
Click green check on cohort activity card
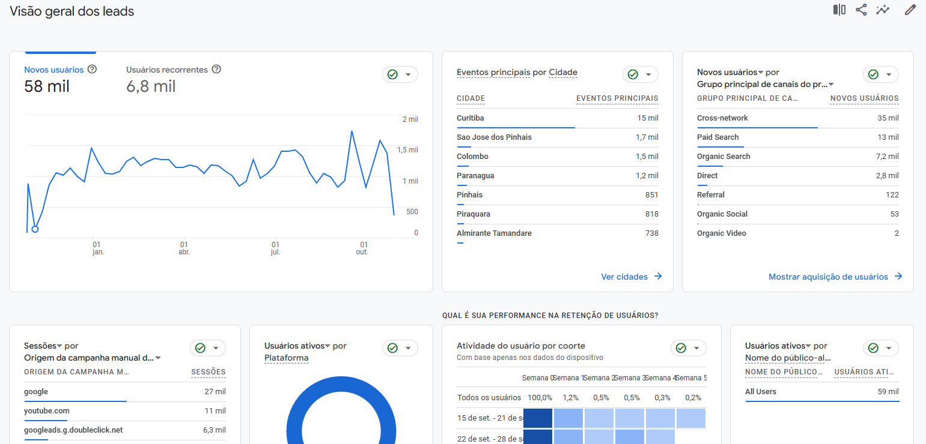681,348
